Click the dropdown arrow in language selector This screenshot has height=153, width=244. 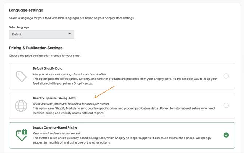70,34
